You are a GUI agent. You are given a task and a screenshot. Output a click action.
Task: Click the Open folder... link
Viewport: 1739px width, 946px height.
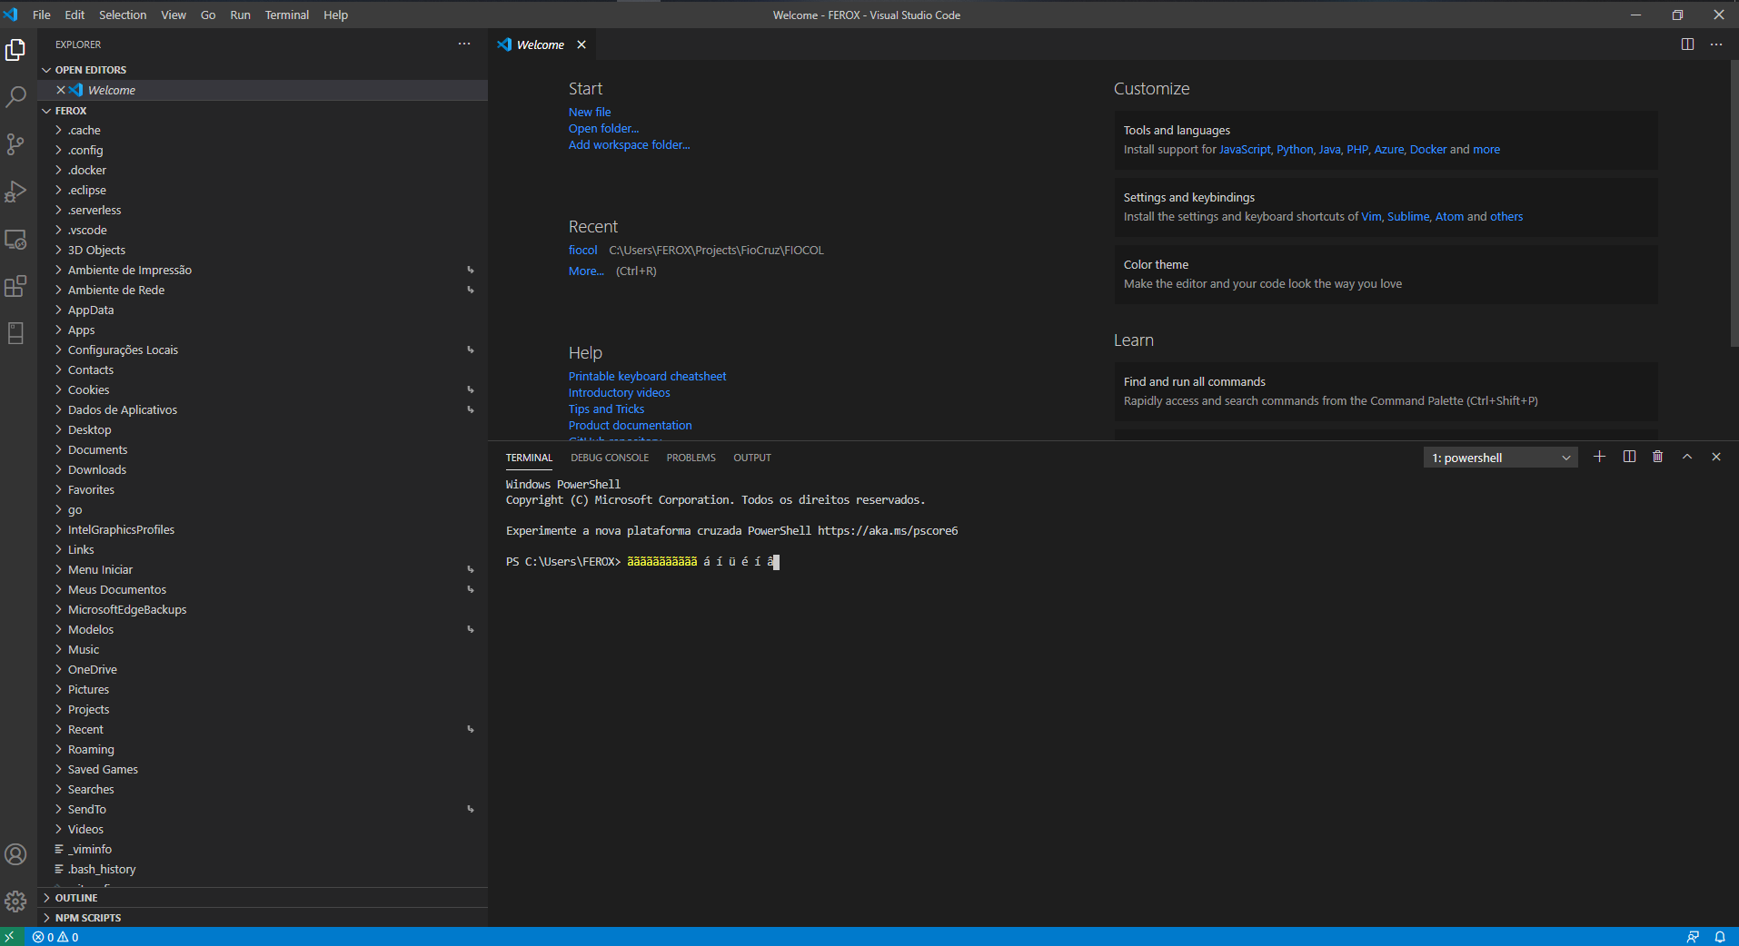coord(603,128)
